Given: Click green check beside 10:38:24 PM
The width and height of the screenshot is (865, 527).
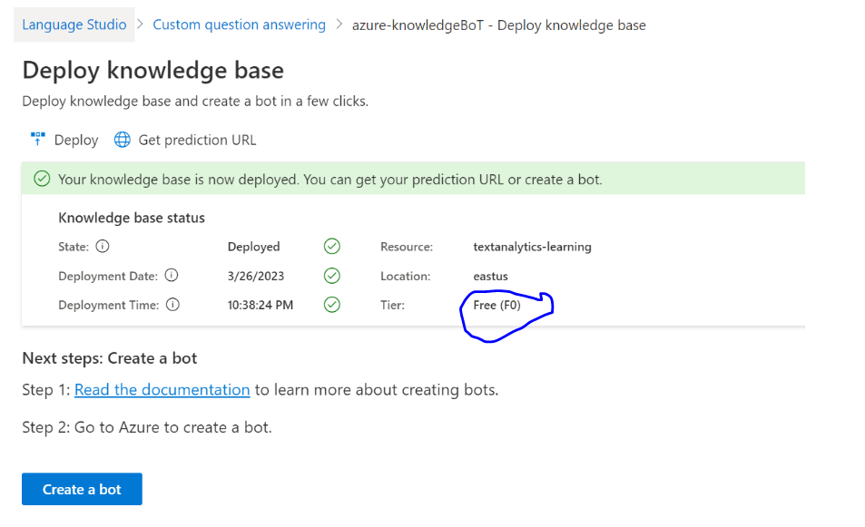Looking at the screenshot, I should click(331, 304).
